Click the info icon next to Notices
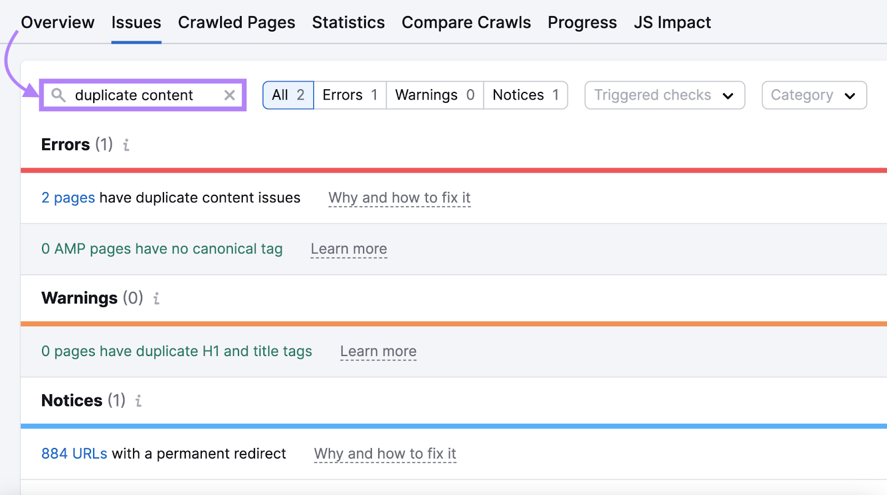 tap(138, 400)
